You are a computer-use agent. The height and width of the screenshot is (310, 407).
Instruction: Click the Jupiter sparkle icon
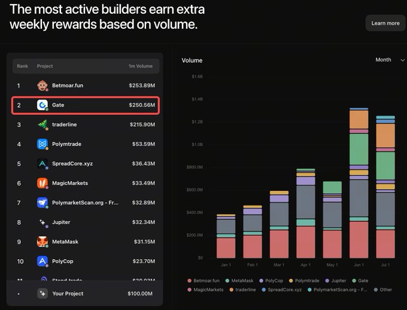pos(42,222)
